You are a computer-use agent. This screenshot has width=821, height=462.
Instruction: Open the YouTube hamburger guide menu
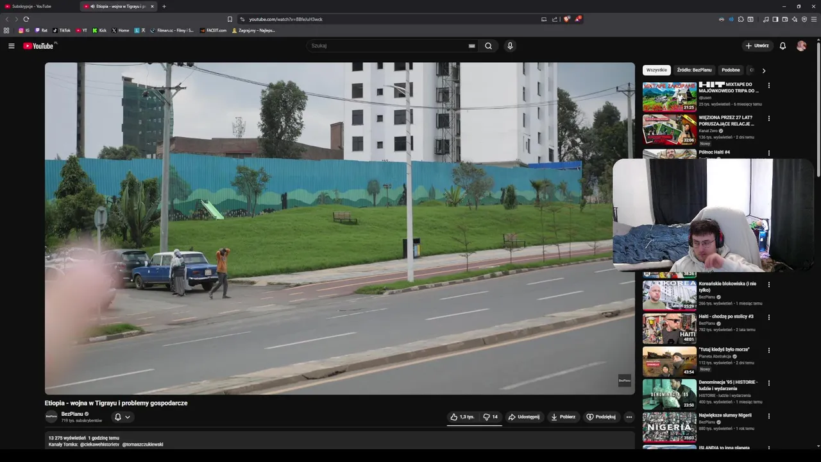(x=11, y=46)
